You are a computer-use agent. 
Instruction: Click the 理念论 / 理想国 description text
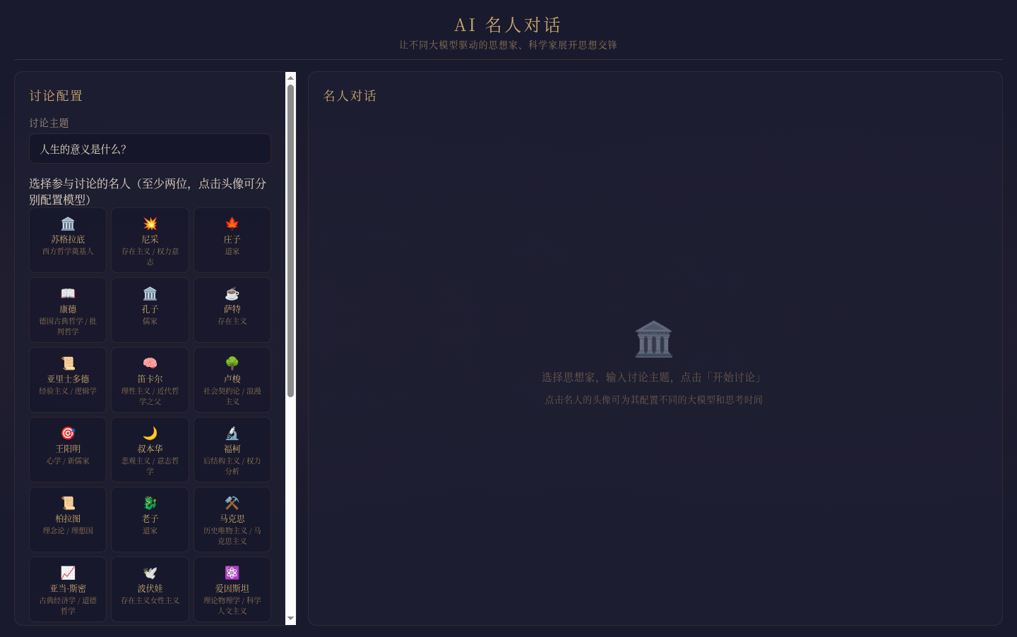(68, 531)
